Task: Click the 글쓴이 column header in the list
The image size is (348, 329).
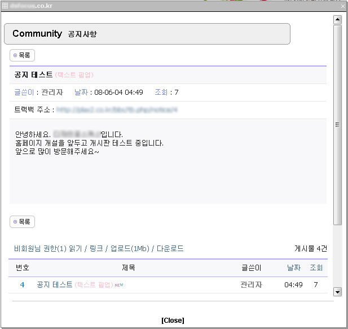Action: 251,267
